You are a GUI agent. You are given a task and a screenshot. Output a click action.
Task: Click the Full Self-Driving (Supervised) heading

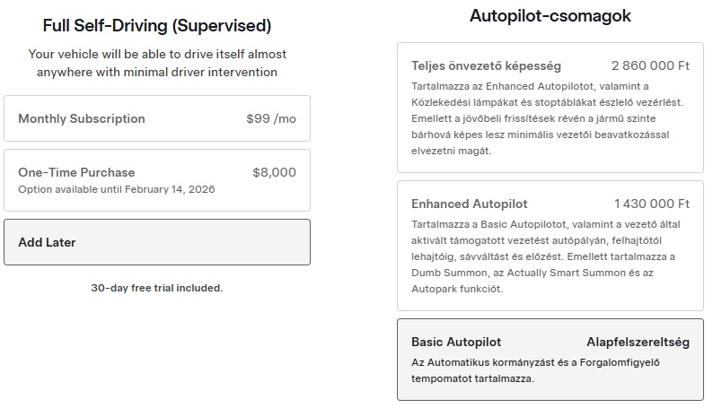(x=157, y=26)
